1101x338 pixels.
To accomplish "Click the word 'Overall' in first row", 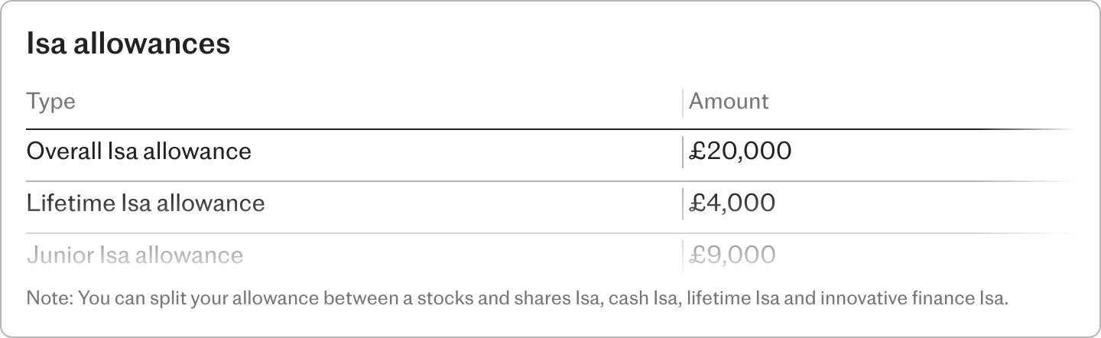I will (x=62, y=151).
